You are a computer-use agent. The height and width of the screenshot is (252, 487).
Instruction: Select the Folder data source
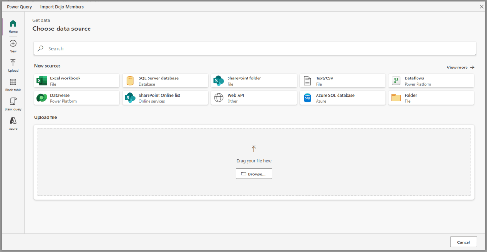431,98
